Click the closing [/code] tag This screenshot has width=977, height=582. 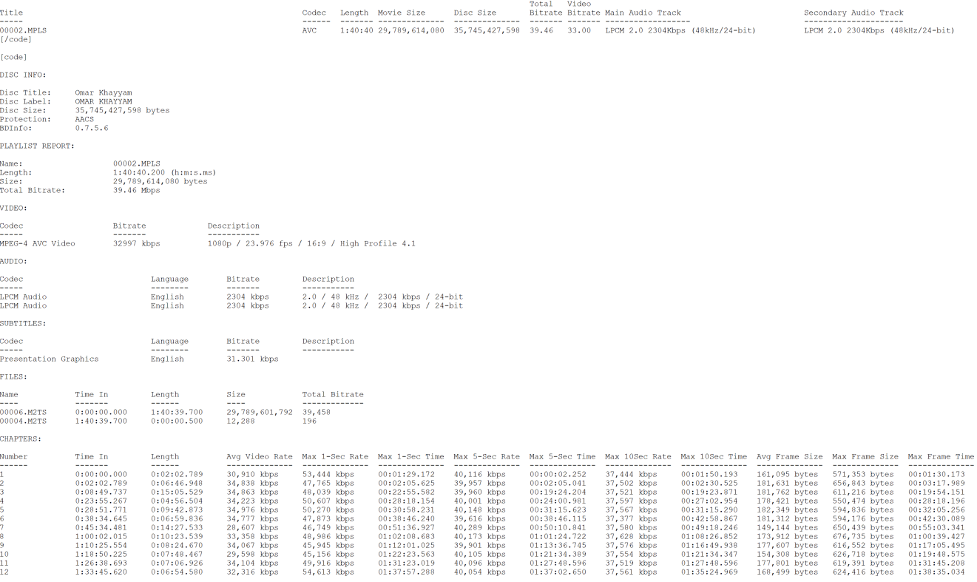point(16,39)
